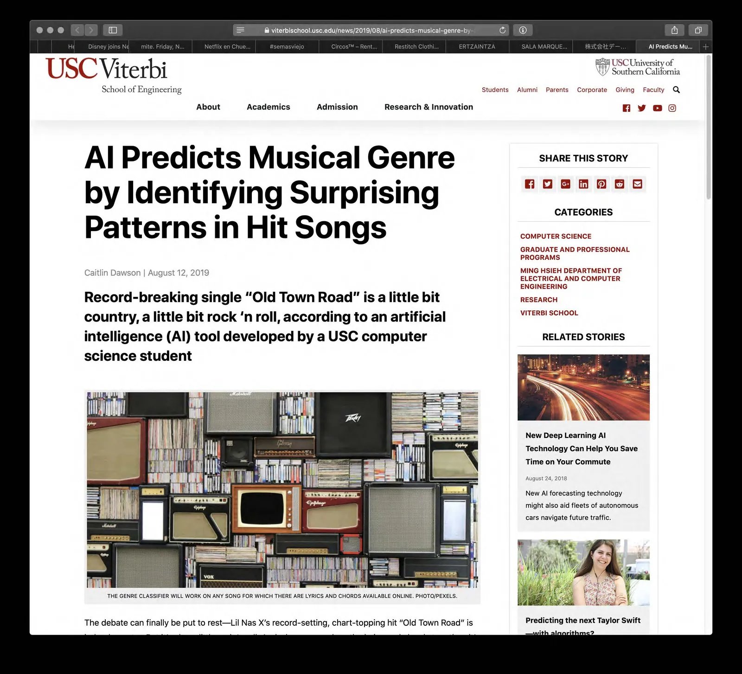Open the About navigation menu
The width and height of the screenshot is (742, 674).
pyautogui.click(x=208, y=107)
